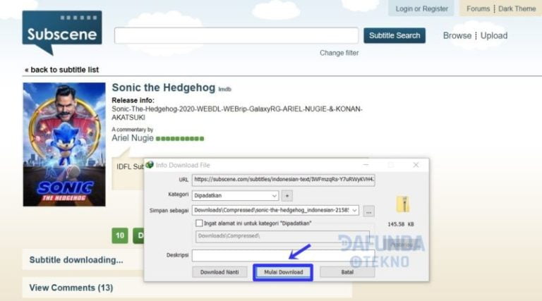Click the zip file icon in dialog
This screenshot has height=301, width=542.
pyautogui.click(x=404, y=204)
